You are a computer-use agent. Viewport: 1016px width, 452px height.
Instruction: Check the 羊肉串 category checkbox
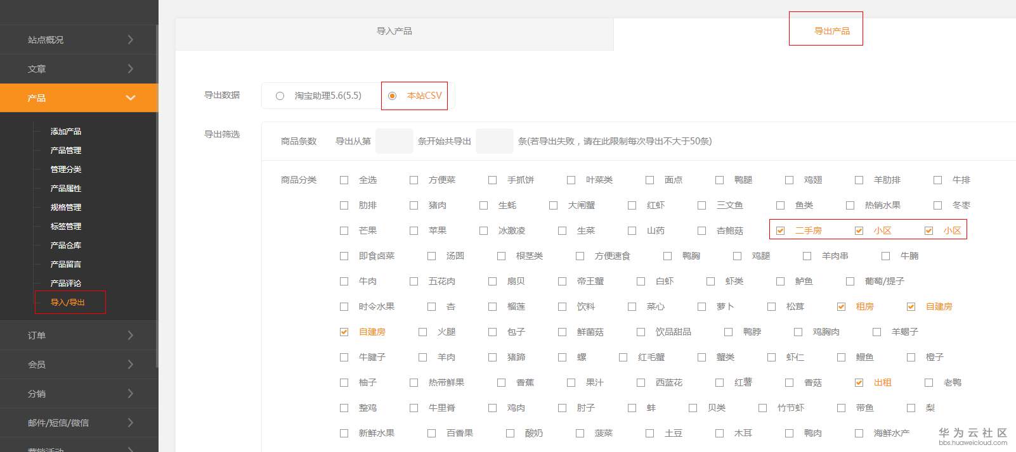click(807, 256)
